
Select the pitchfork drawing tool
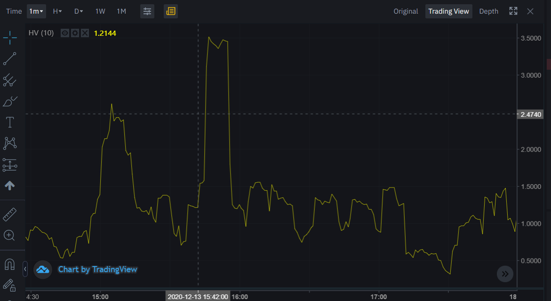pos(10,80)
